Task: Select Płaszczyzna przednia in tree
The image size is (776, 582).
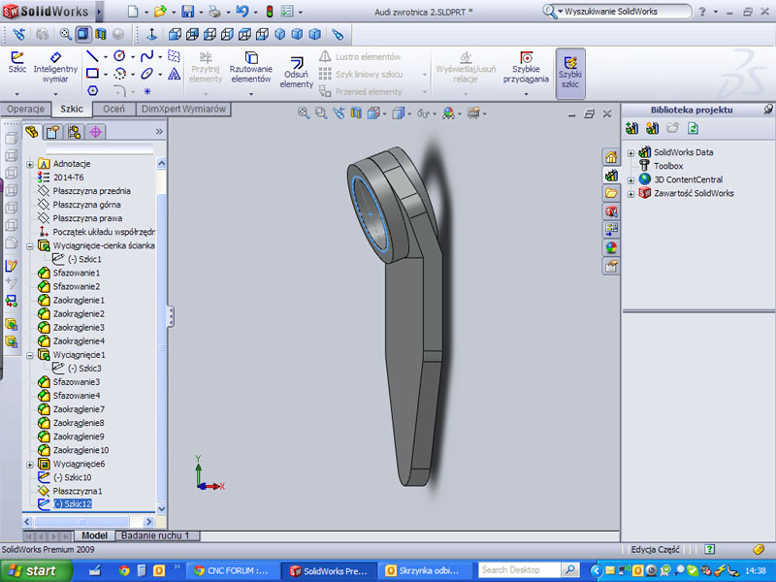Action: (91, 191)
